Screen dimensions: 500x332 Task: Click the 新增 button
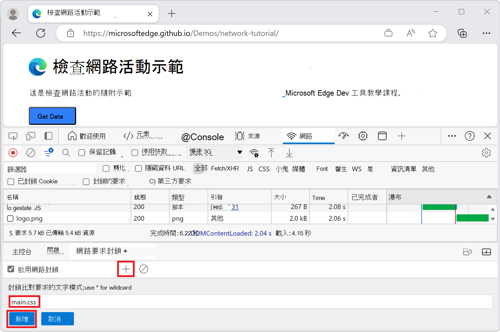click(22, 319)
